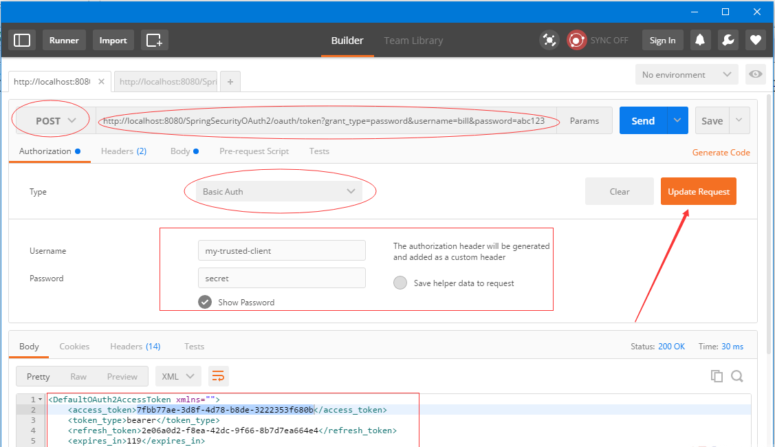Select Preview response view
775x447 pixels.
coord(122,376)
